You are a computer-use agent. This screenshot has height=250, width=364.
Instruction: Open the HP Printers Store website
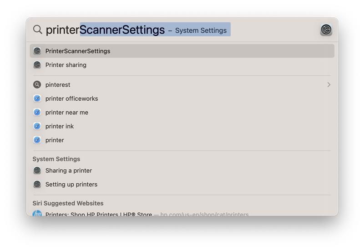[99, 214]
